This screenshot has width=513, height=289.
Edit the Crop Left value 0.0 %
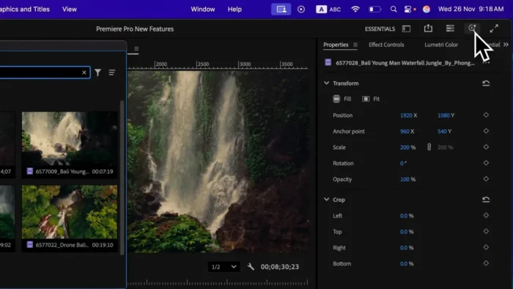point(407,216)
